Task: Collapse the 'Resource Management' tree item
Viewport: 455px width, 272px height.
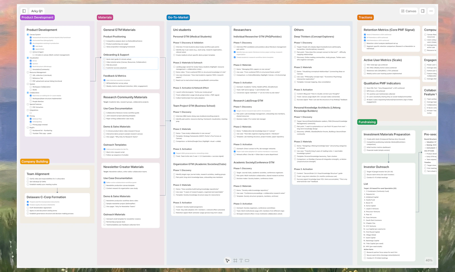Action: point(27,72)
